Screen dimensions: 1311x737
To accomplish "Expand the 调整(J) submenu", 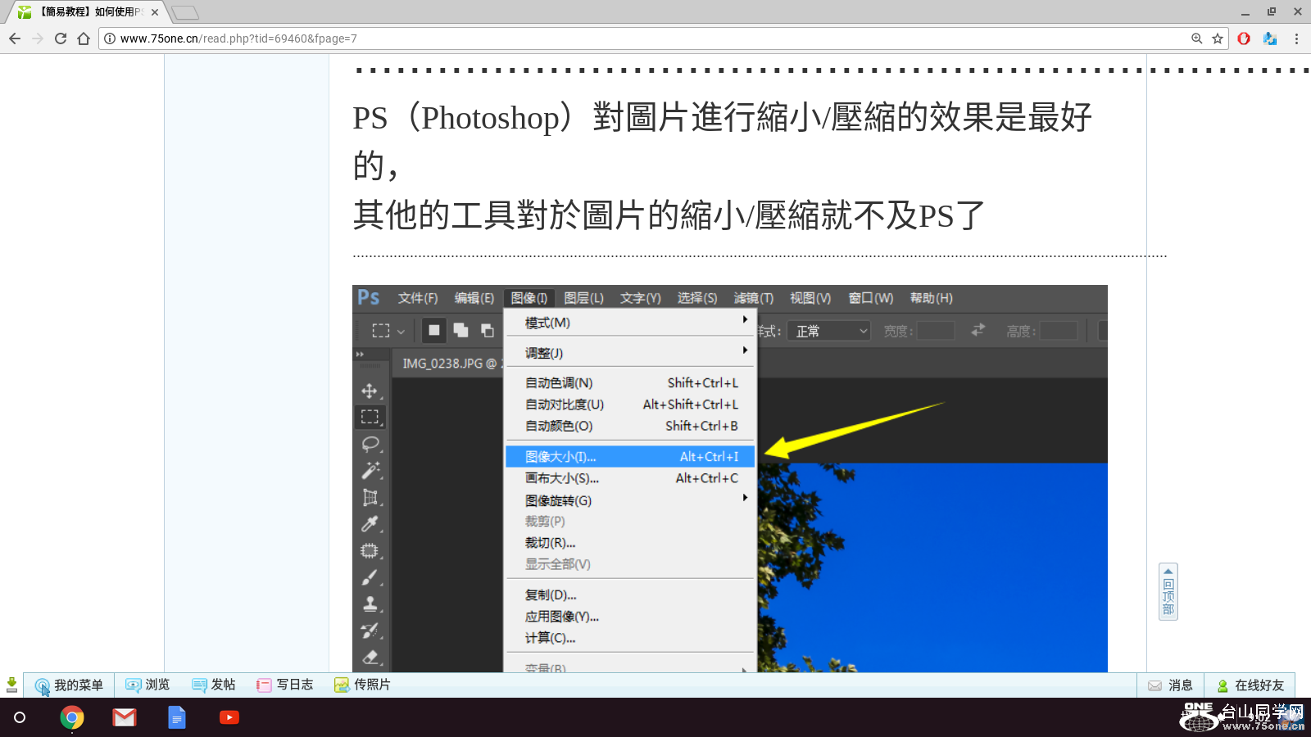I will pyautogui.click(x=629, y=353).
